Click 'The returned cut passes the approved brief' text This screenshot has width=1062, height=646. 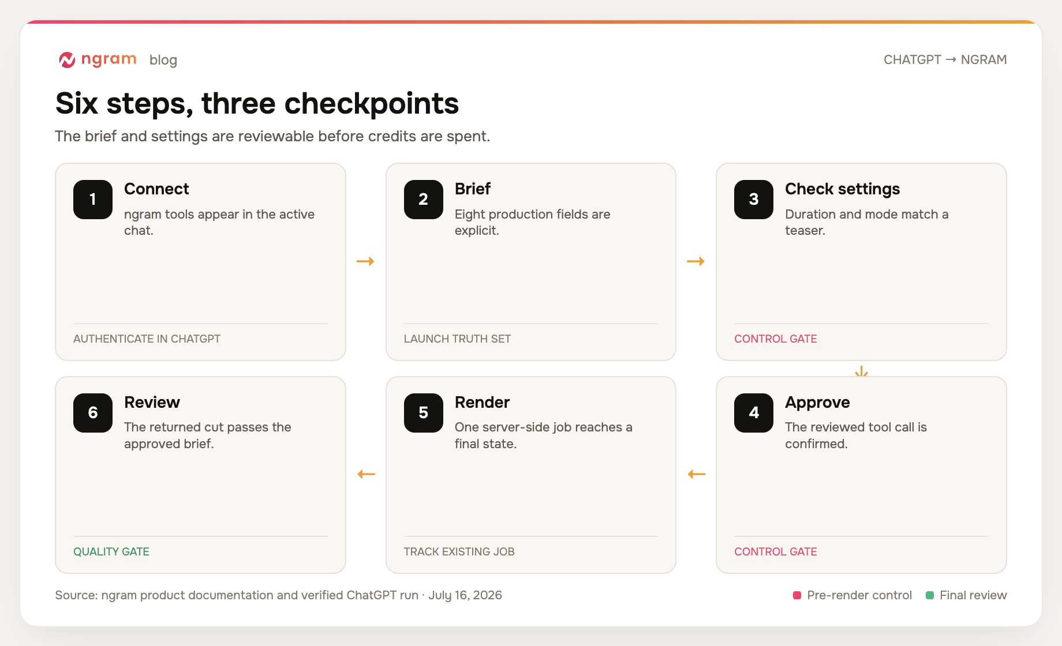(207, 435)
